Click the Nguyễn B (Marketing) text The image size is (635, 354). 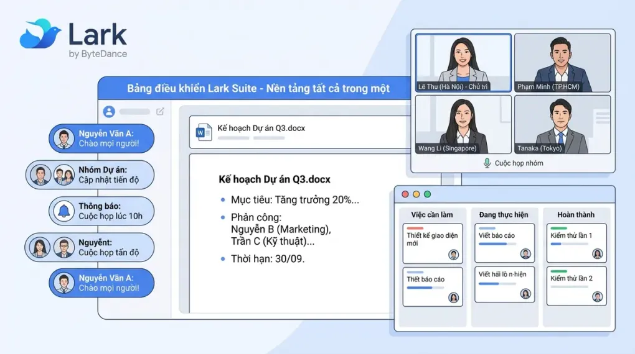coord(281,229)
